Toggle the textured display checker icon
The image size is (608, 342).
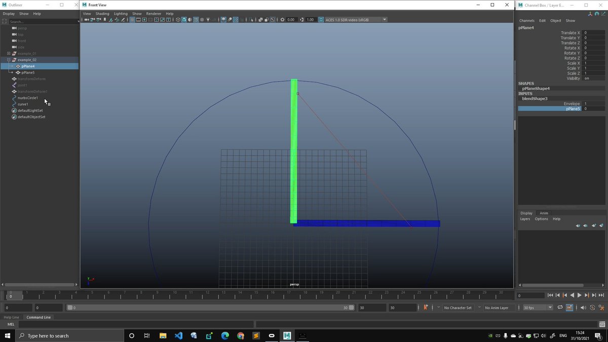(x=202, y=19)
